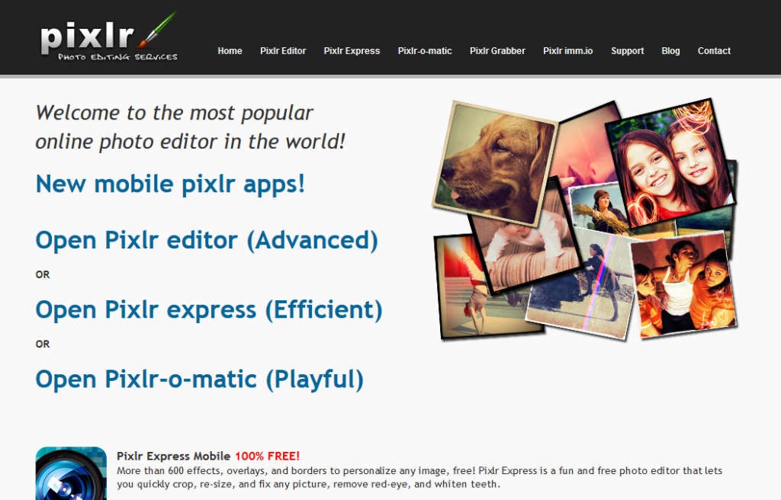The width and height of the screenshot is (781, 500).
Task: Open the Pixlr Editor nav link
Action: coord(283,51)
